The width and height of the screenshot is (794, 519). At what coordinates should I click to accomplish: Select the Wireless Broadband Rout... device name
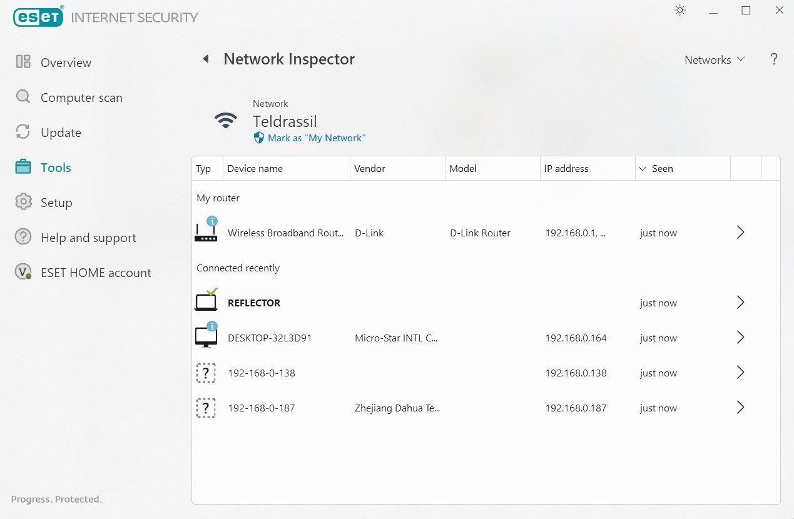[286, 233]
